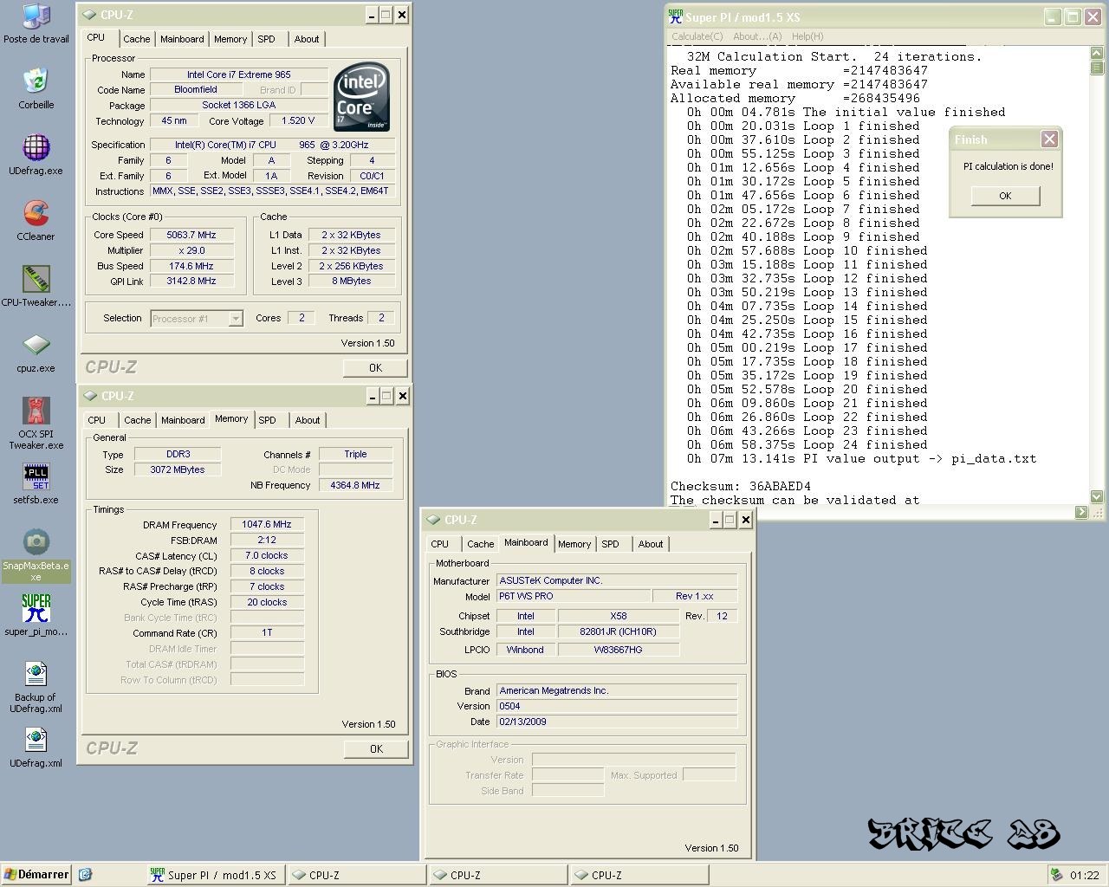Select the OCX SPI Tweaker.exe icon

[x=36, y=411]
